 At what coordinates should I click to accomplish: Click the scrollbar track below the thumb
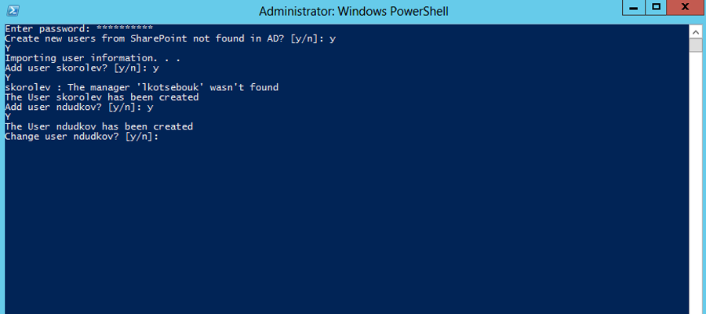pyautogui.click(x=696, y=181)
